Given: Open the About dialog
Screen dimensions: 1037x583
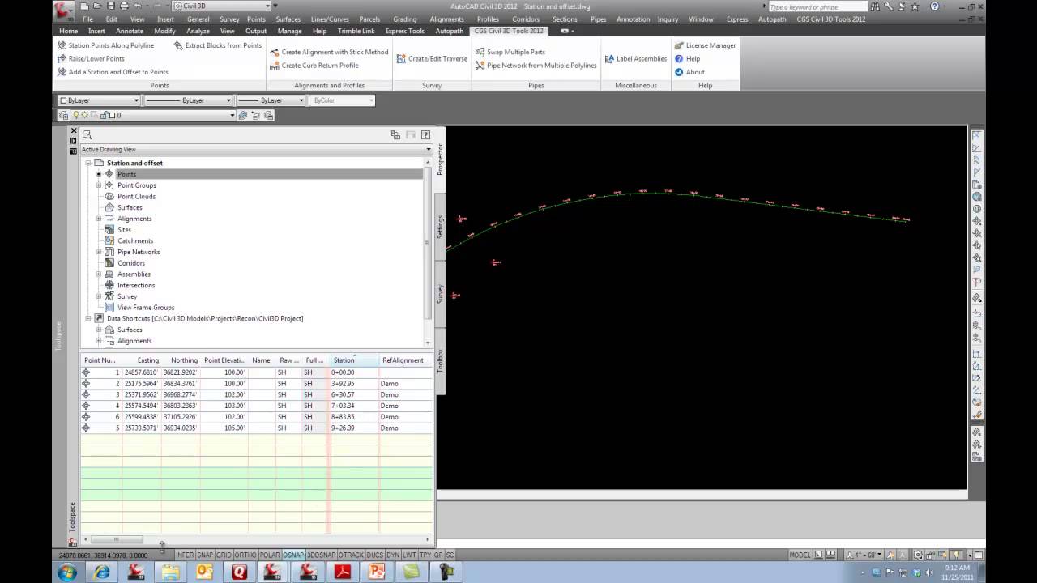Looking at the screenshot, I should (689, 72).
